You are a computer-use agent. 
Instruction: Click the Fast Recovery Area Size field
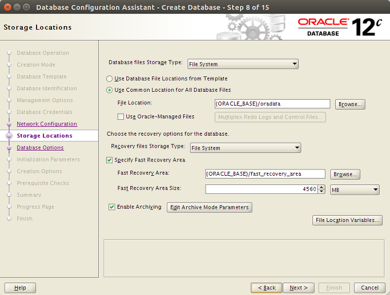coord(262,189)
